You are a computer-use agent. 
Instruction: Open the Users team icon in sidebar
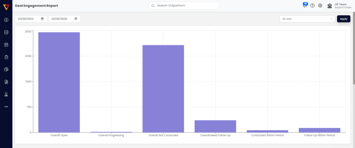click(6, 94)
